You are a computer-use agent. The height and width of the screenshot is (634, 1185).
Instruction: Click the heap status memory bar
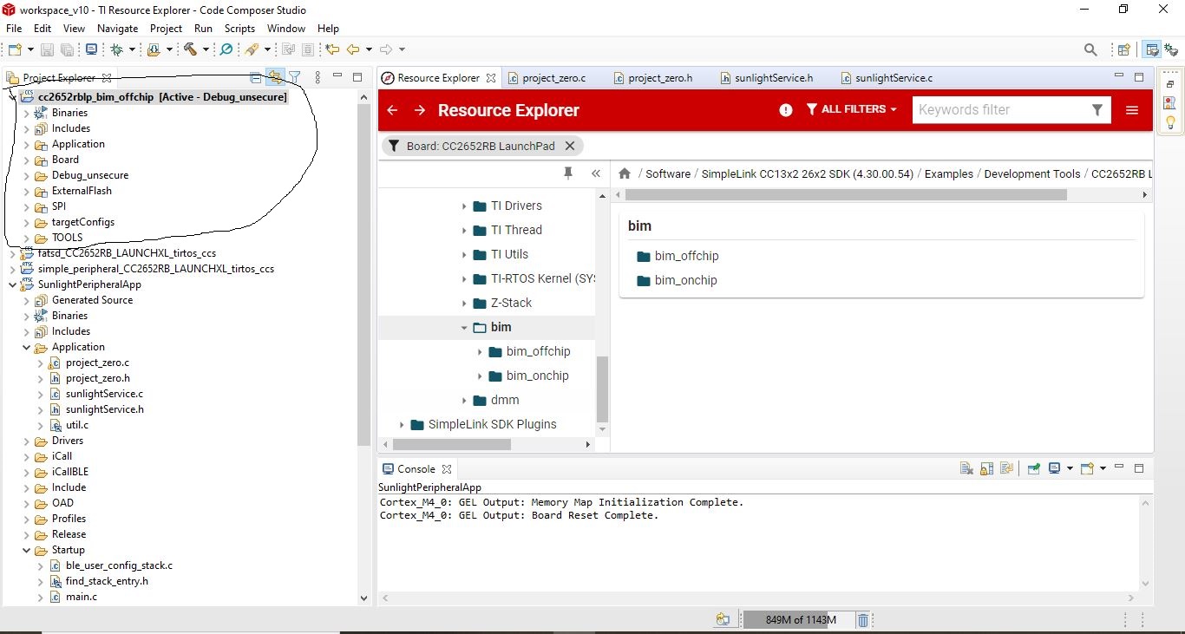[800, 619]
